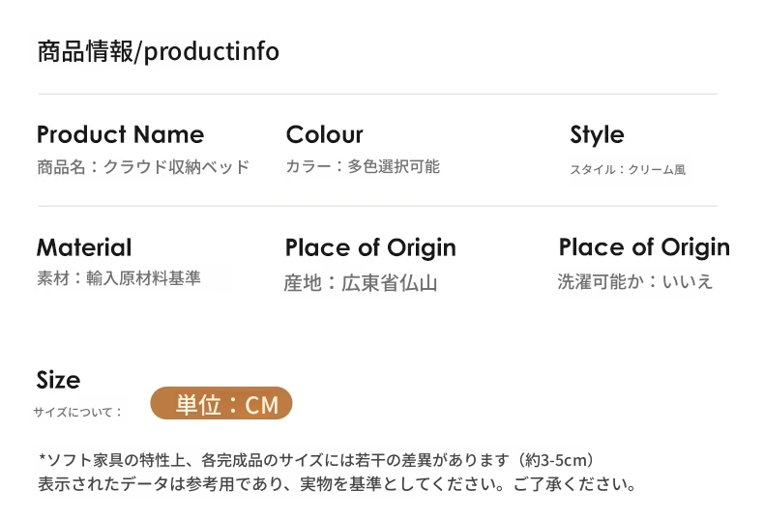Viewport: 764px width, 519px height.
Task: Click the middle Place of Origin heading
Action: click(370, 247)
